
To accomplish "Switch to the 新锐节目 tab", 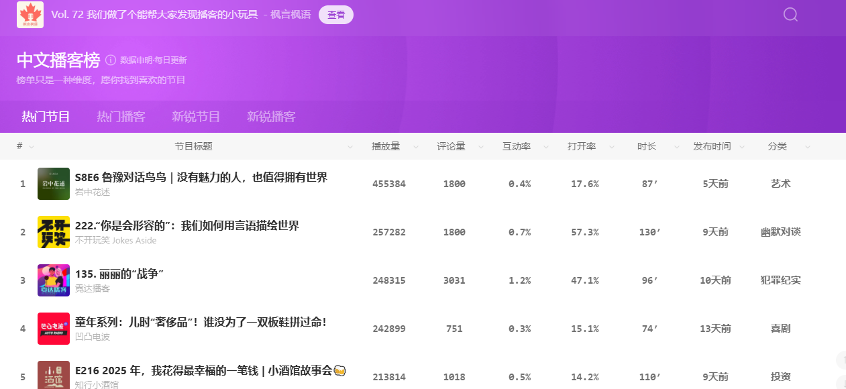I will click(196, 117).
